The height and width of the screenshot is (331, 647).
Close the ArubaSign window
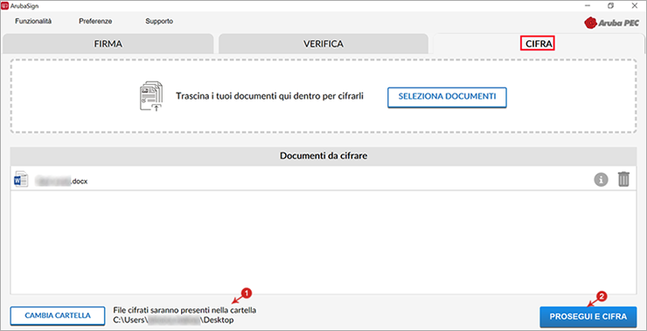635,6
